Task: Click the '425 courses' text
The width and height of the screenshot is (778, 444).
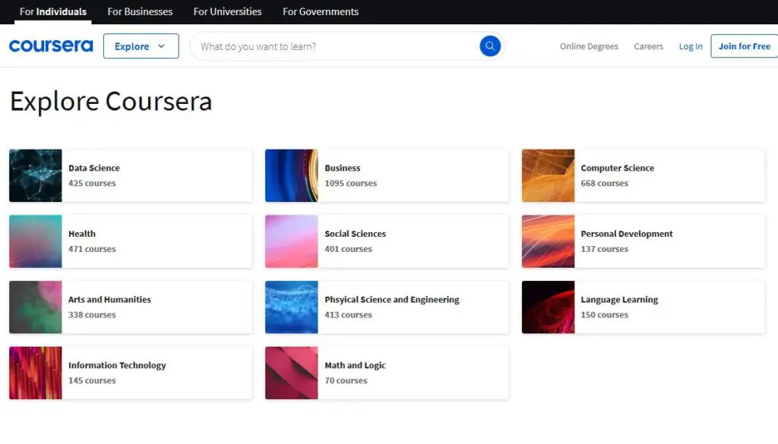Action: coord(92,183)
